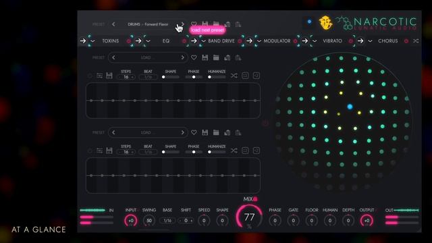Image resolution: width=432 pixels, height=243 pixels.
Task: Enable the upper sequencer circle toggle
Action: tap(90, 76)
